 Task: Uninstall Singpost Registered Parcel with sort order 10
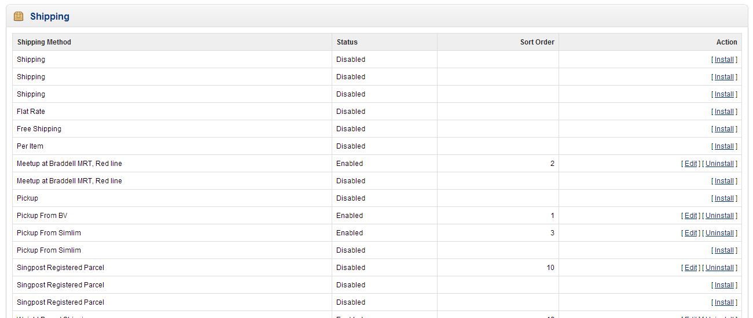[719, 268]
